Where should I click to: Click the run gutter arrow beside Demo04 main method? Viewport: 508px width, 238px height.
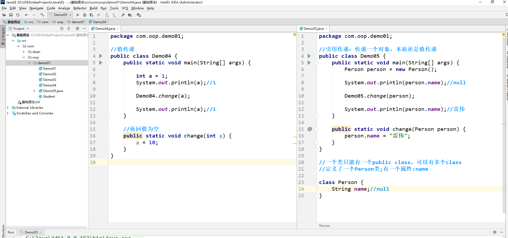click(101, 62)
